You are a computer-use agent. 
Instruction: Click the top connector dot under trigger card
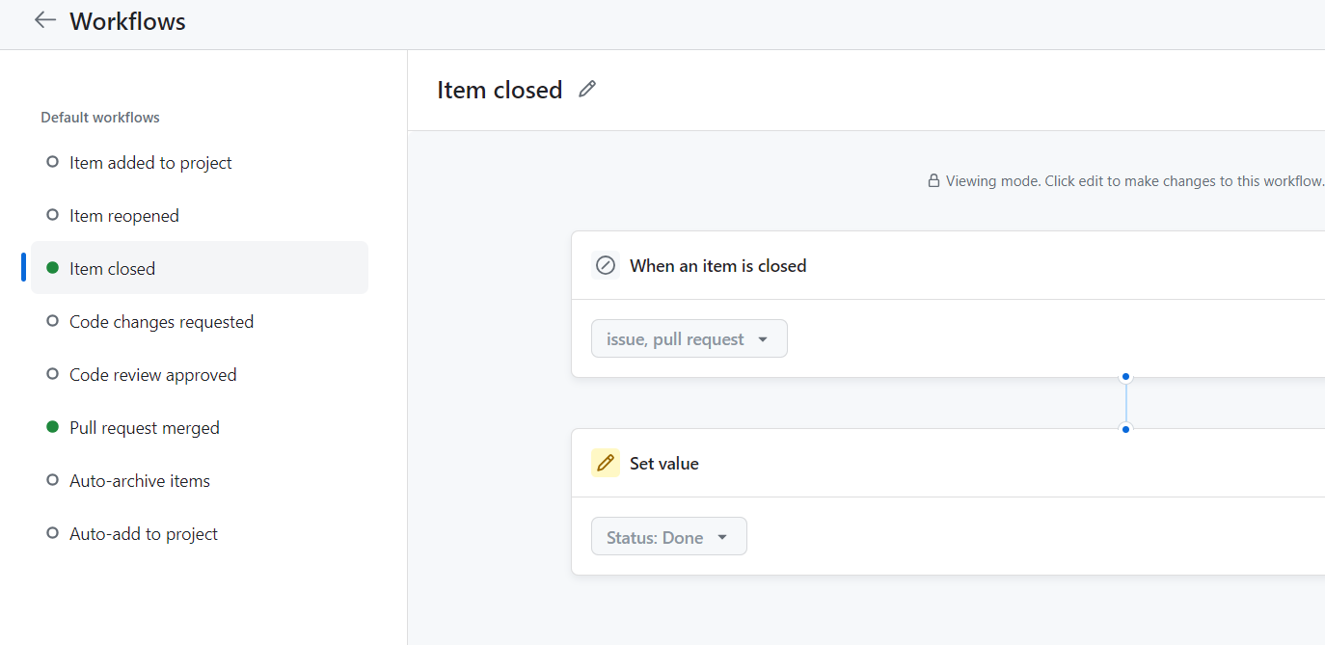(x=1125, y=377)
